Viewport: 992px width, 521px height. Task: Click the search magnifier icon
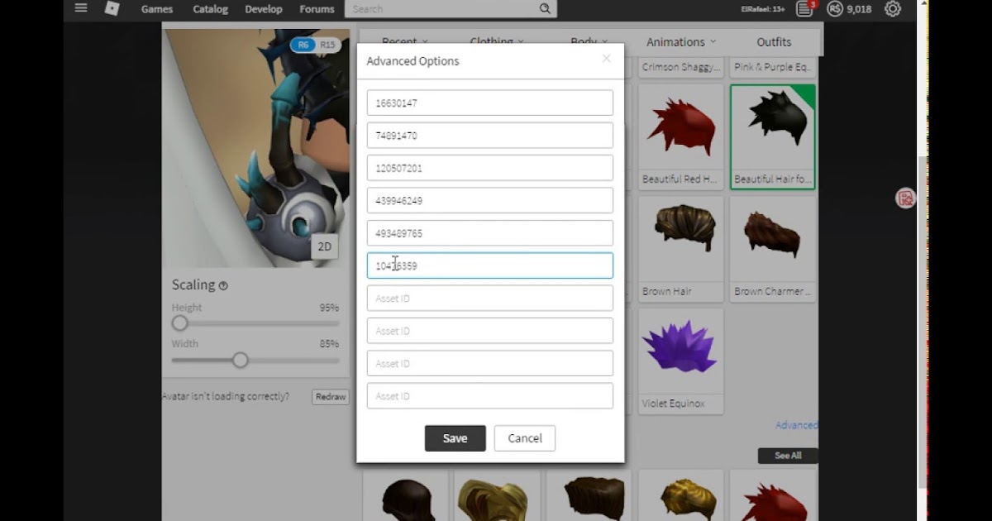(545, 8)
